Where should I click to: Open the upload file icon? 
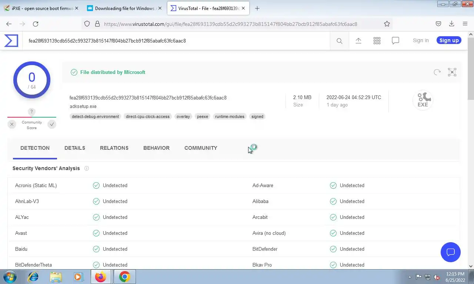click(358, 41)
